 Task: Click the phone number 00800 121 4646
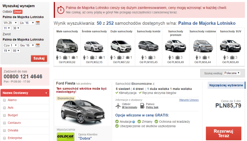pyautogui.click(x=23, y=77)
